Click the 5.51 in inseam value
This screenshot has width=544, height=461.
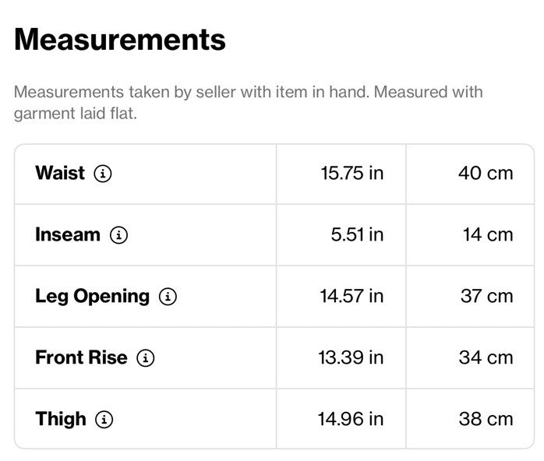[357, 235]
